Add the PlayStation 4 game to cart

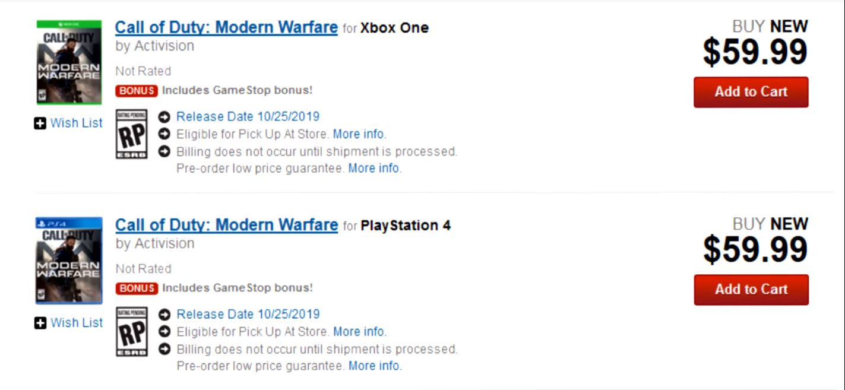point(751,290)
